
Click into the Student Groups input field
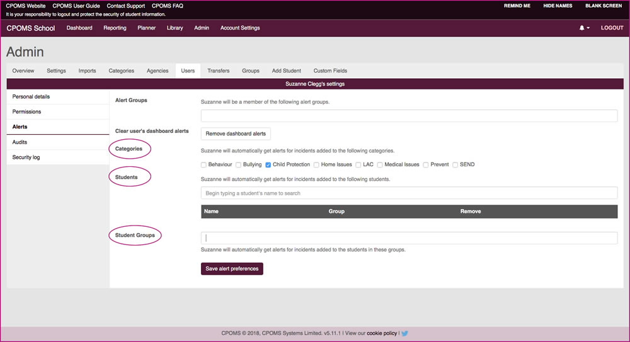pos(409,238)
